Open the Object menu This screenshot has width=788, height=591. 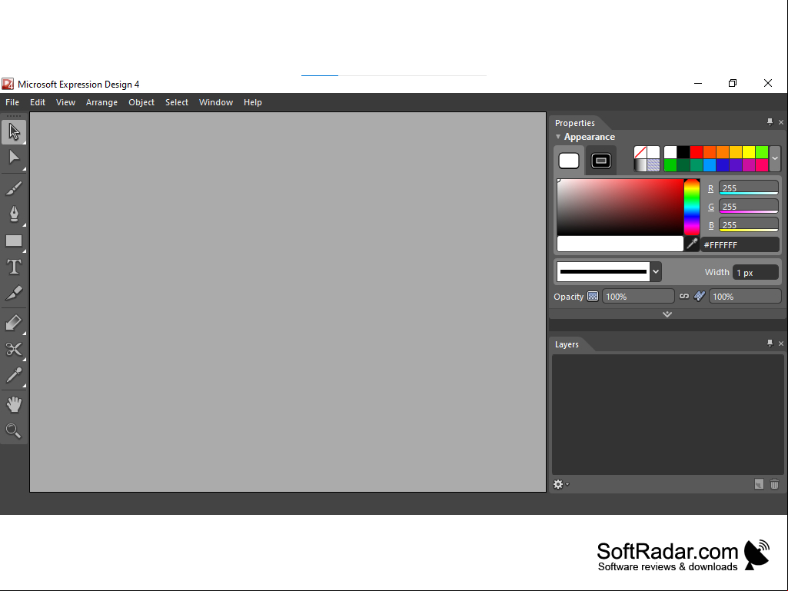point(141,102)
